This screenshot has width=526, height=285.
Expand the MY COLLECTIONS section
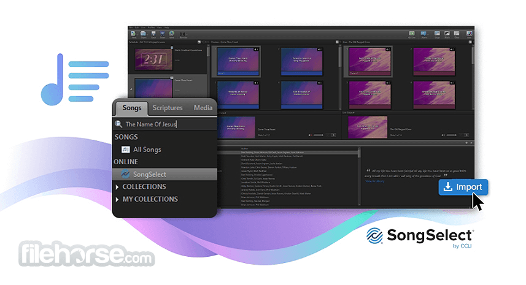(x=117, y=199)
